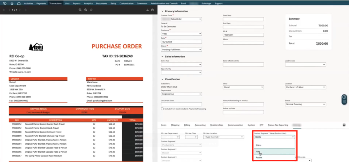Open the Customer dropdown showing 9 REI
349x162 pixels.
(x=181, y=34)
